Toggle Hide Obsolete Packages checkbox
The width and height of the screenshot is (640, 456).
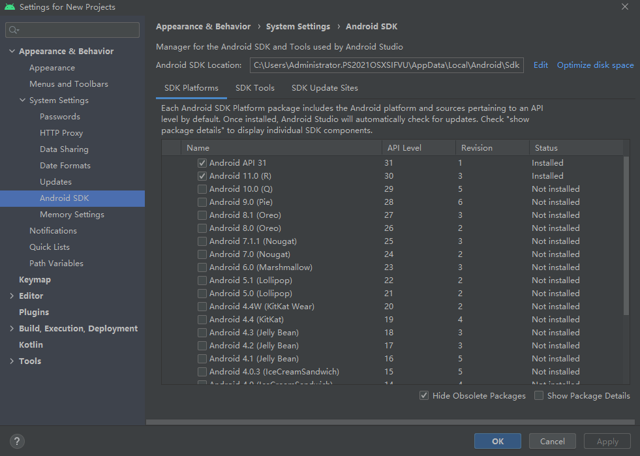click(424, 395)
